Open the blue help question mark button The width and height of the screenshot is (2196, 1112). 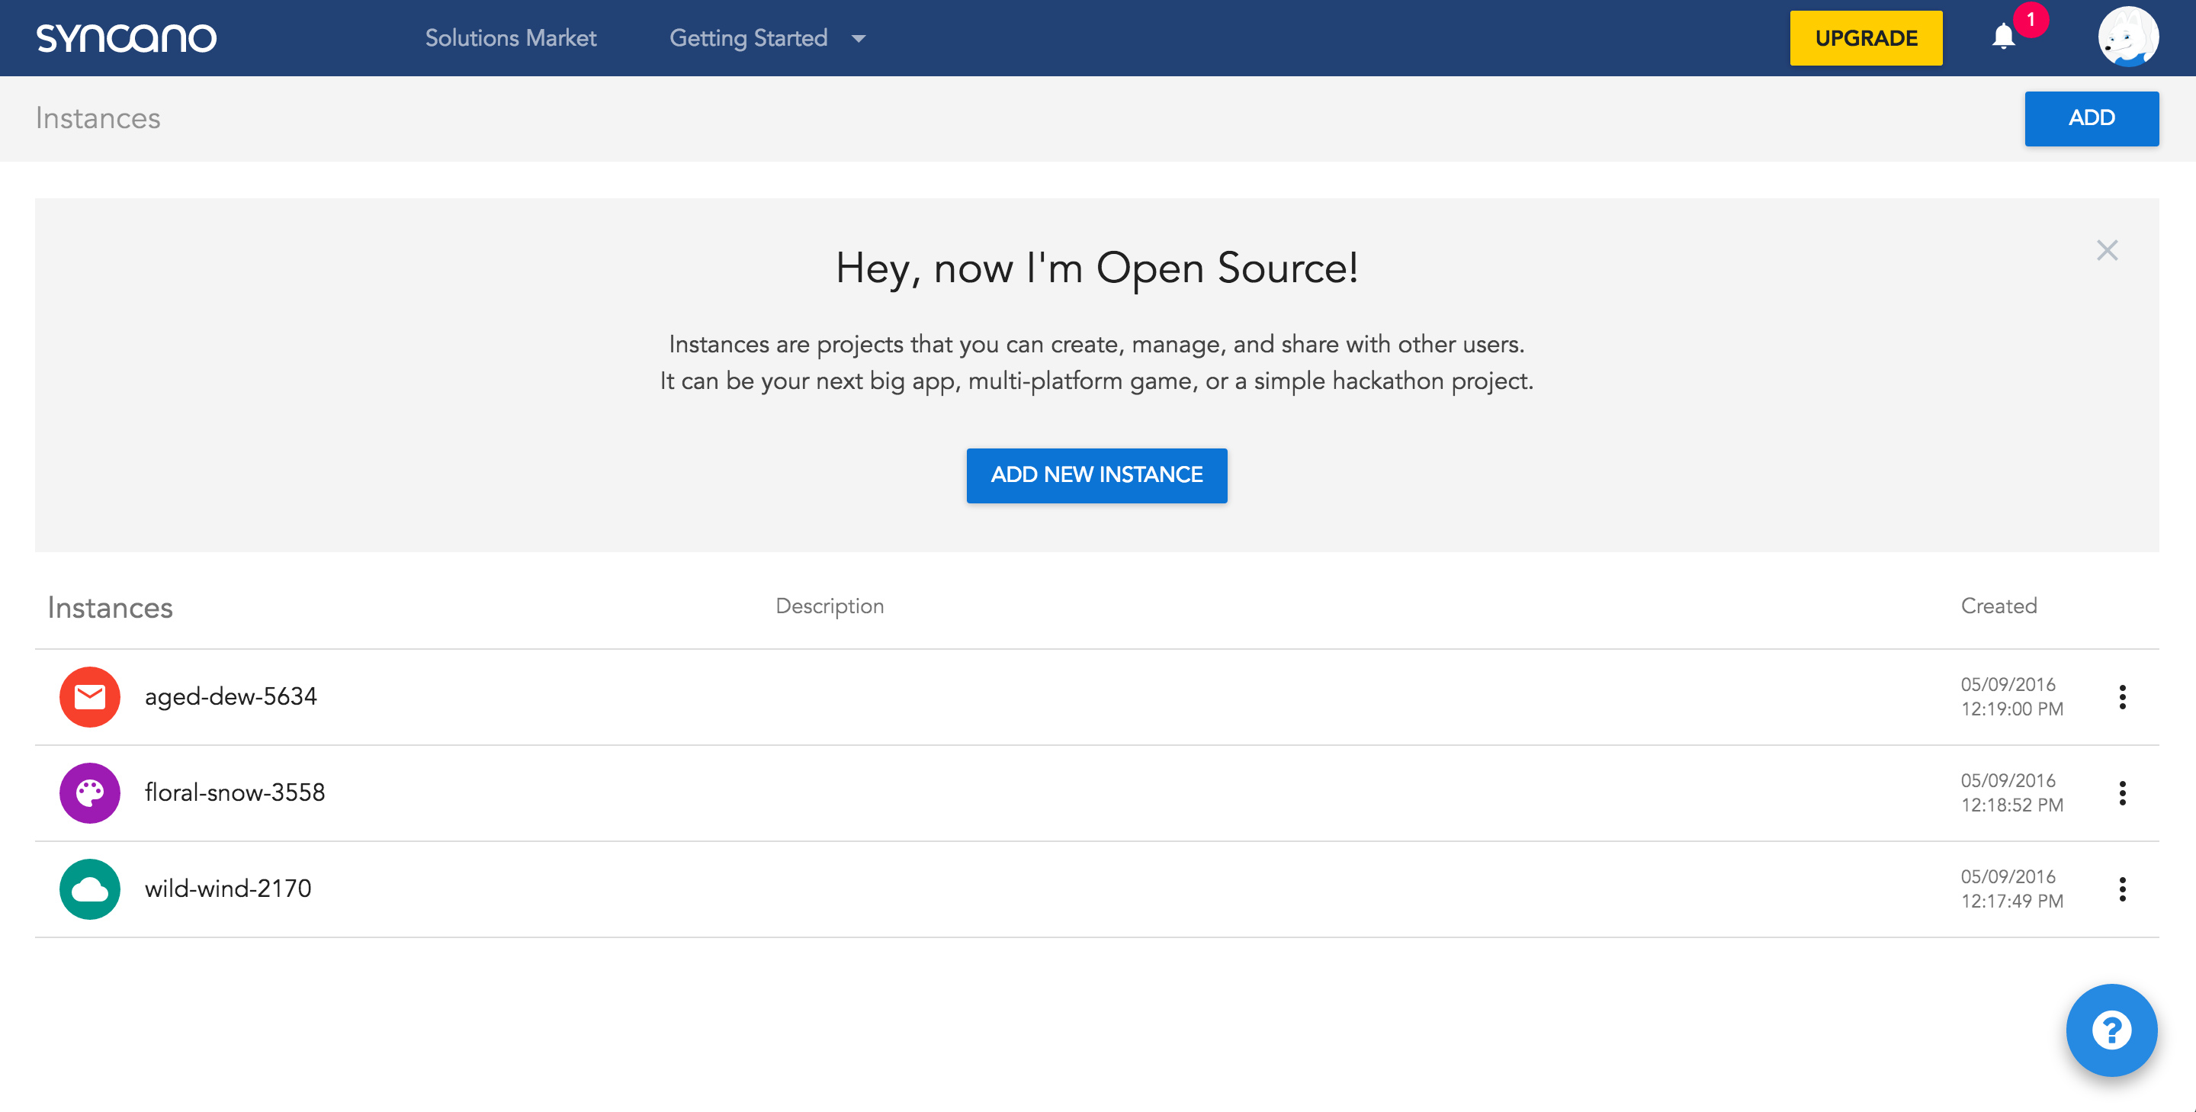pos(2111,1030)
